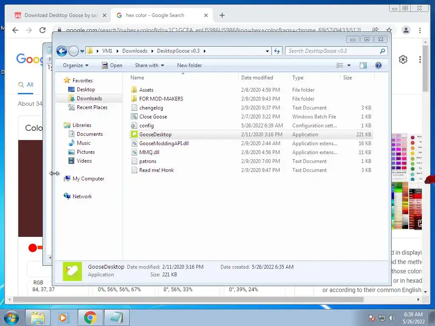Screen dimensions: 435x326
Task: Open a new Chrome tab
Action: point(222,15)
